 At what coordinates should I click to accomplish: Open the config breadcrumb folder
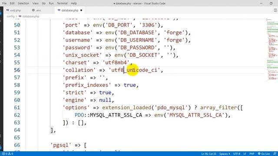pos(10,16)
